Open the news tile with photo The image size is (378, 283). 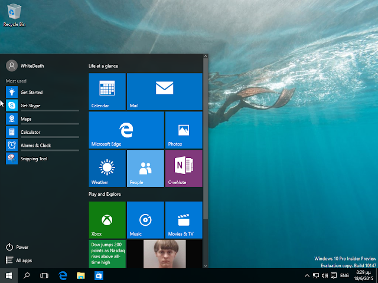click(165, 254)
